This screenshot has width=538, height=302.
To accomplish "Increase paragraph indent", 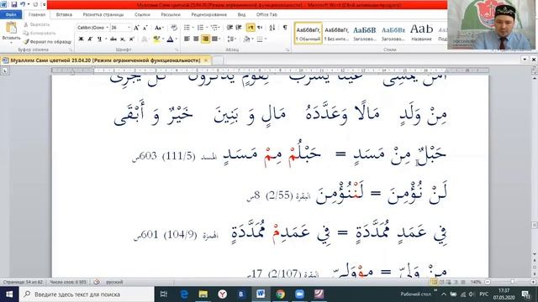I will click(x=239, y=28).
